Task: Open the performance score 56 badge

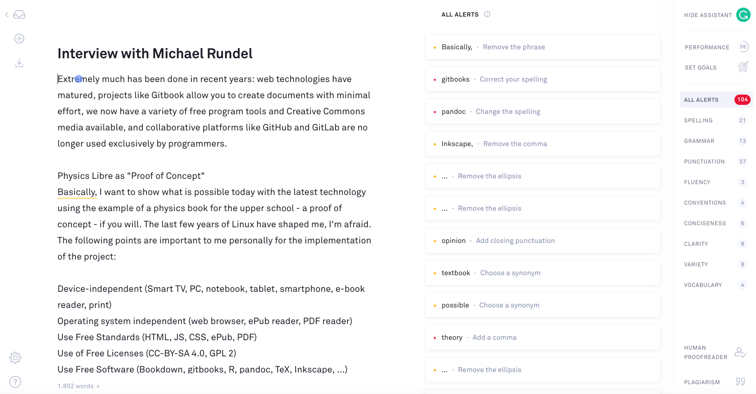Action: pos(743,47)
